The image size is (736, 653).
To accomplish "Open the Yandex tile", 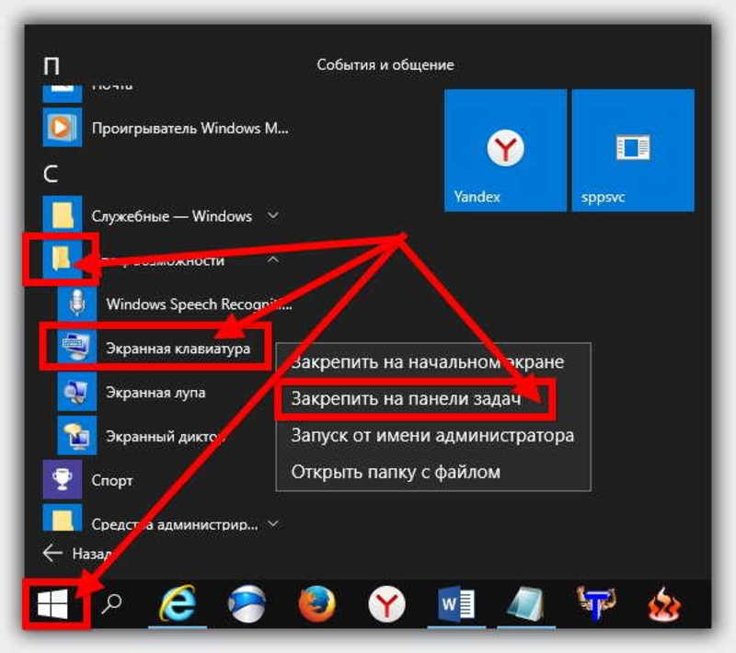I will 505,150.
